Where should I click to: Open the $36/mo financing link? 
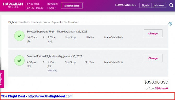click(160, 89)
